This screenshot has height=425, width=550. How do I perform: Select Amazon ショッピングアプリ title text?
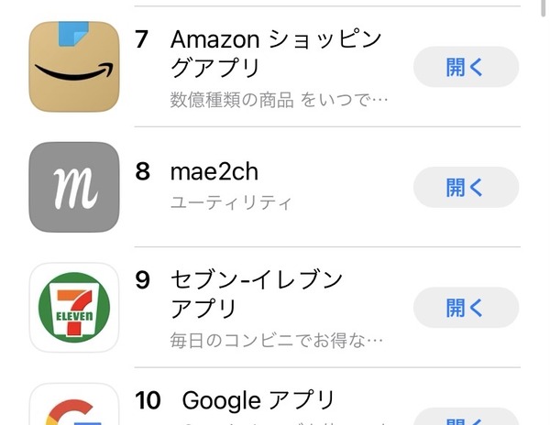tap(276, 53)
